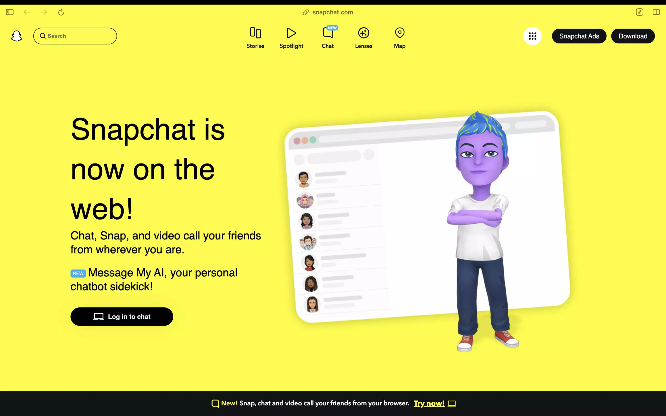Screen dimensions: 666x416
Task: Click the grid/apps icon top right
Action: [x=533, y=36]
